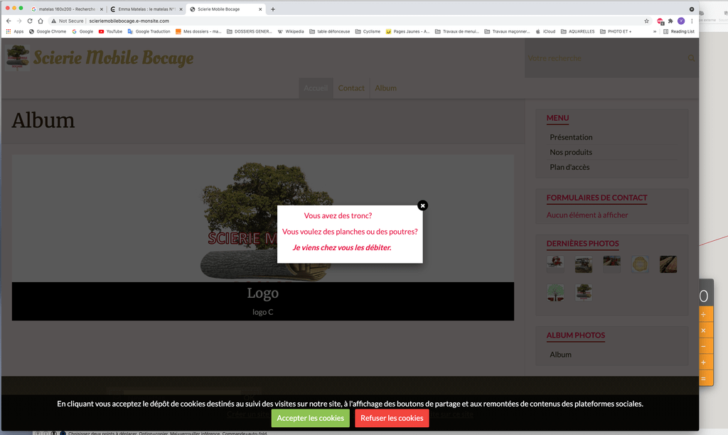
Task: Click the calculator equals key behind the browser
Action: coord(706,378)
